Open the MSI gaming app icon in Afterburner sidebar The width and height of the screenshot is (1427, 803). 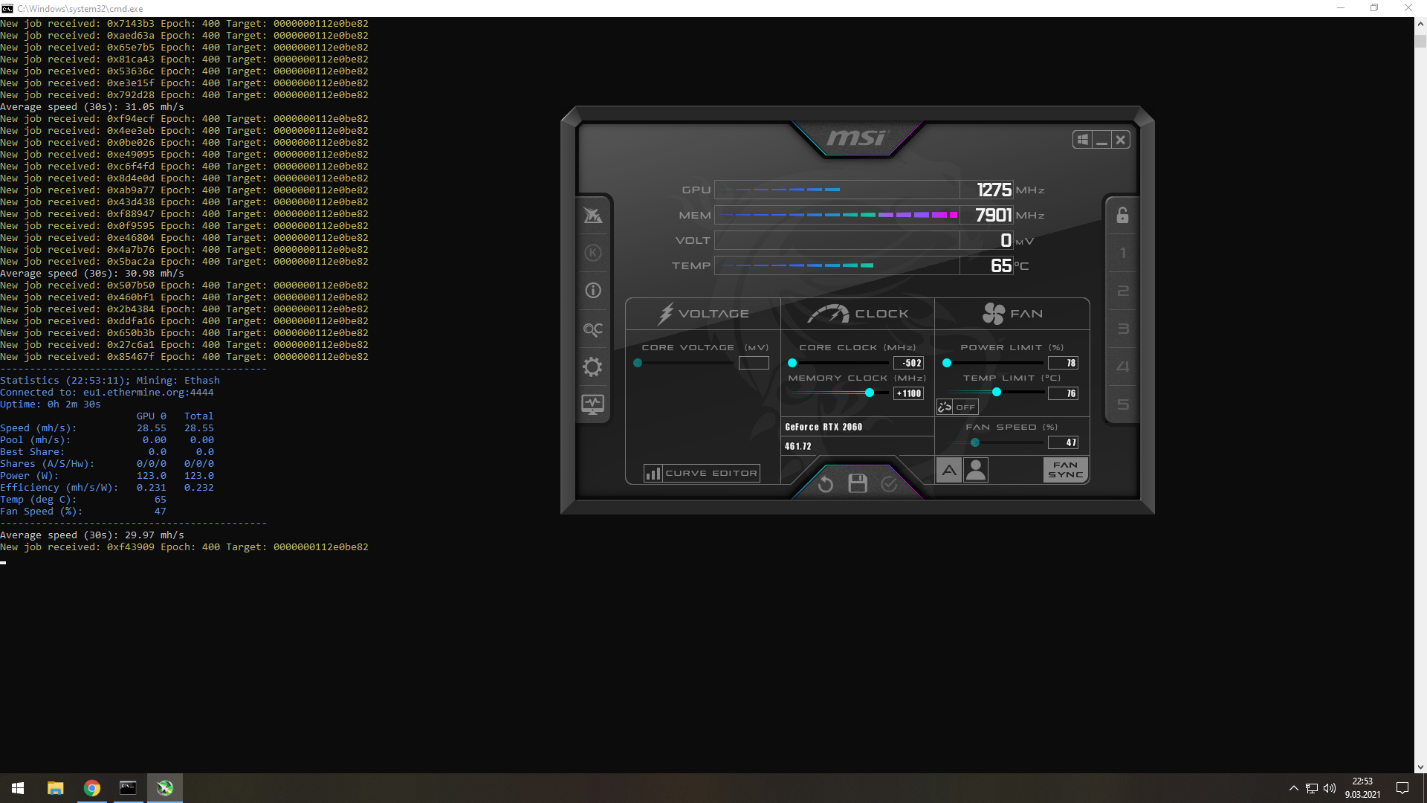(x=592, y=216)
